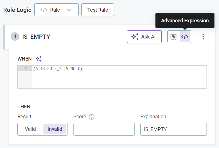The height and width of the screenshot is (148, 219).
Task: Open the Rule type dropdown
Action: tap(56, 10)
